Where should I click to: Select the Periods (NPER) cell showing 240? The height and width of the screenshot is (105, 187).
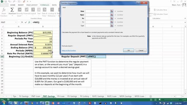43,50
